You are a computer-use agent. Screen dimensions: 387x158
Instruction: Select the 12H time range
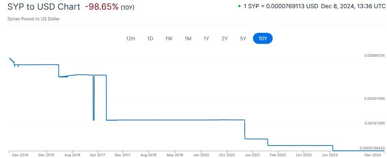[x=130, y=39]
